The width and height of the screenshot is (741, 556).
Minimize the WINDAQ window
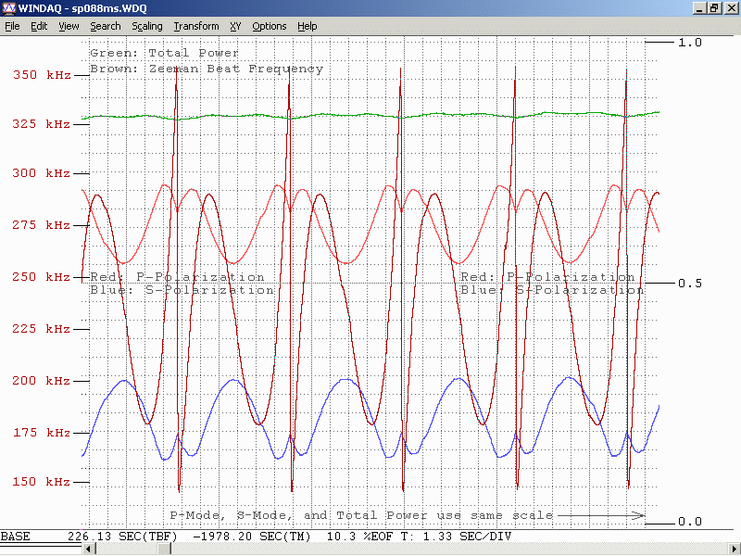tap(700, 7)
